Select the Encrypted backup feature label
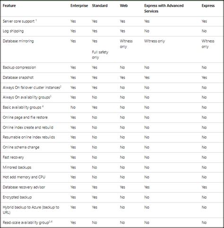 [x=17, y=197]
